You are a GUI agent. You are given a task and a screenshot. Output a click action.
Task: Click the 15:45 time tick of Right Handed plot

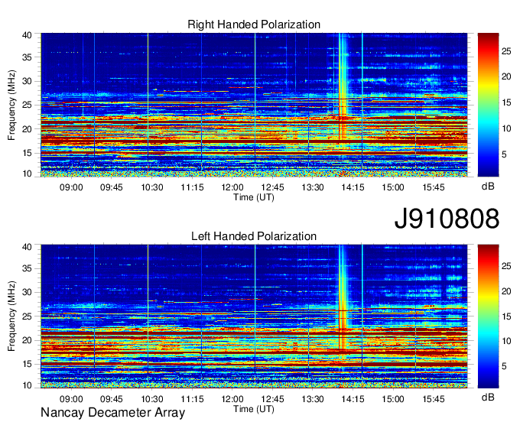[x=434, y=187]
